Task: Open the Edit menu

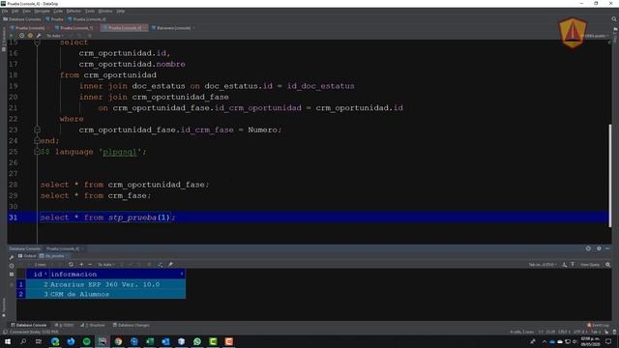Action: coord(15,11)
